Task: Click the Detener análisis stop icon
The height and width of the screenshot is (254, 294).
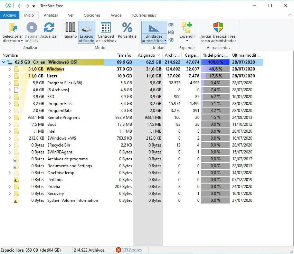Action: pyautogui.click(x=31, y=28)
